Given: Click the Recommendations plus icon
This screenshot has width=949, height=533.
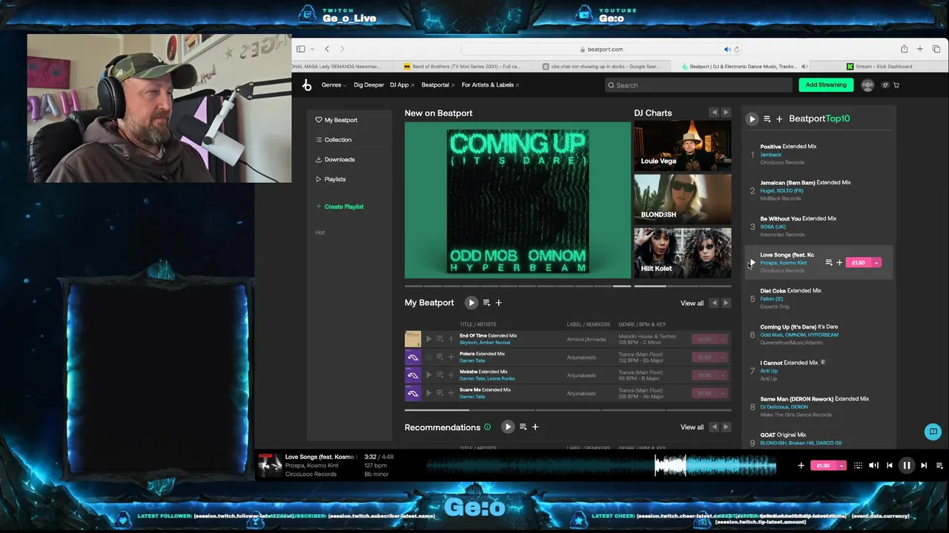Looking at the screenshot, I should click(x=535, y=427).
